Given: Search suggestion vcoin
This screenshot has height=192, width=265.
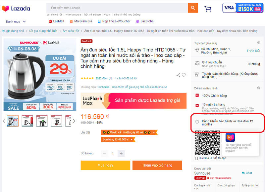Looking at the screenshot, I should pyautogui.click(x=107, y=15).
